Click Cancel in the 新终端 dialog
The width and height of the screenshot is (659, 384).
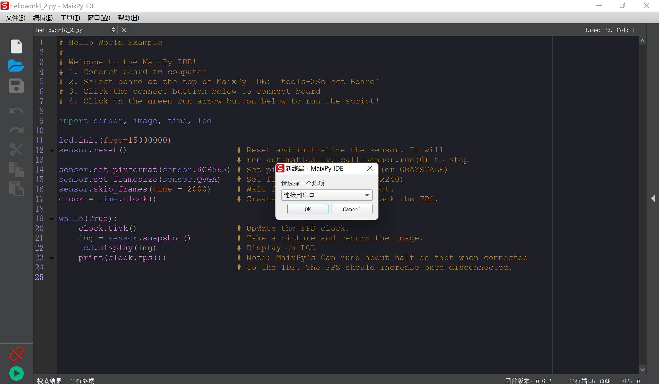(352, 209)
